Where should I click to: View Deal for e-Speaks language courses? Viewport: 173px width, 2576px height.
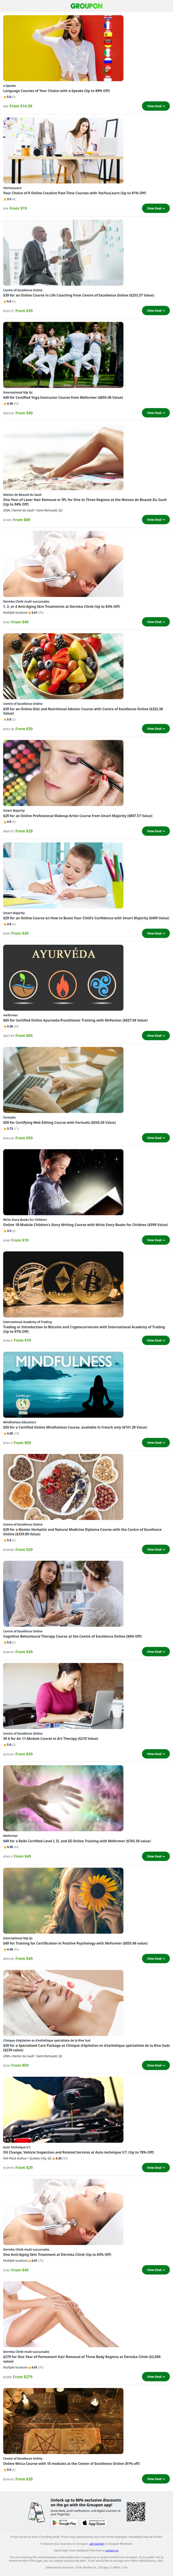(x=156, y=106)
